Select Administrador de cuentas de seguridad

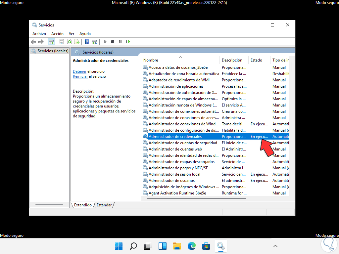[216, 143]
